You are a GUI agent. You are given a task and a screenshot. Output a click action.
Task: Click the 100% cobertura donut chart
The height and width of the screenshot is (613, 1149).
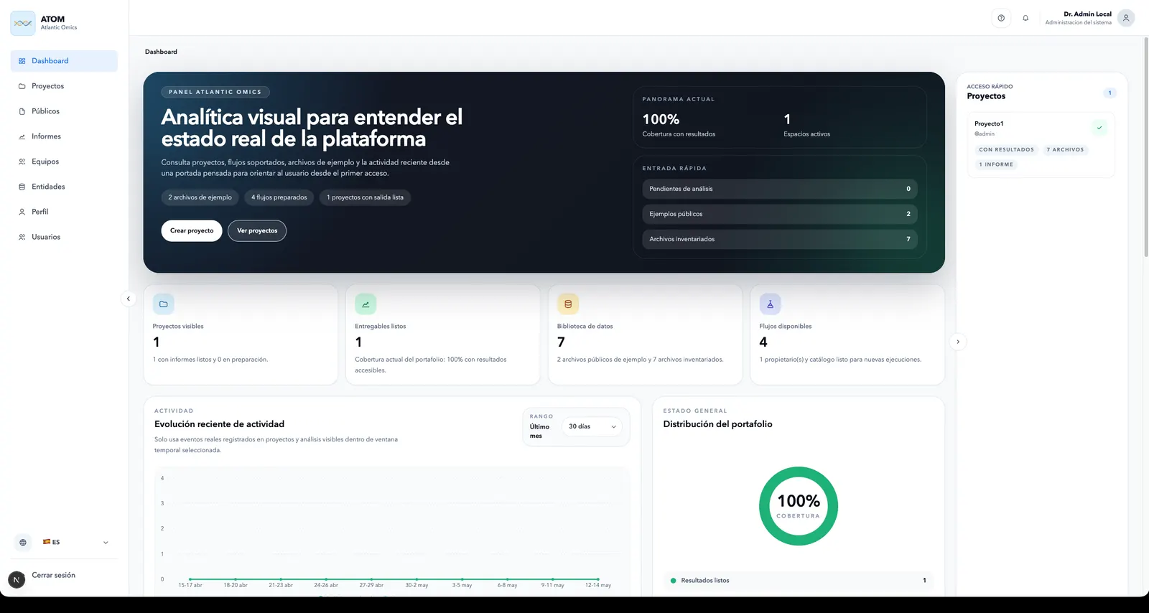tap(798, 506)
